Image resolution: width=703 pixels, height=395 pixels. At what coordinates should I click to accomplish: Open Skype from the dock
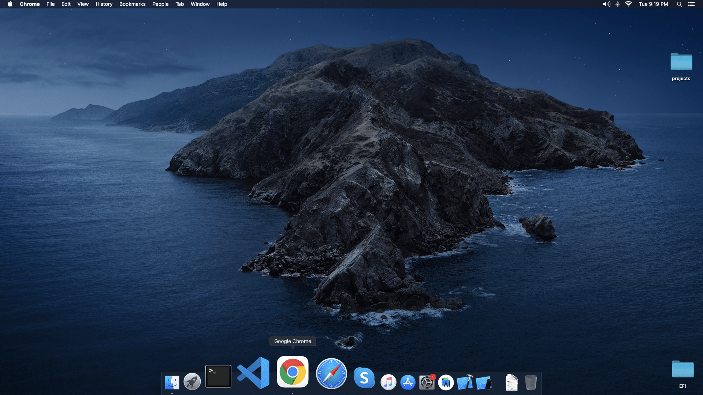[x=364, y=378]
